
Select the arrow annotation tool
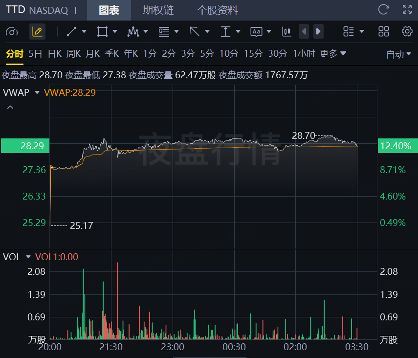pyautogui.click(x=195, y=31)
